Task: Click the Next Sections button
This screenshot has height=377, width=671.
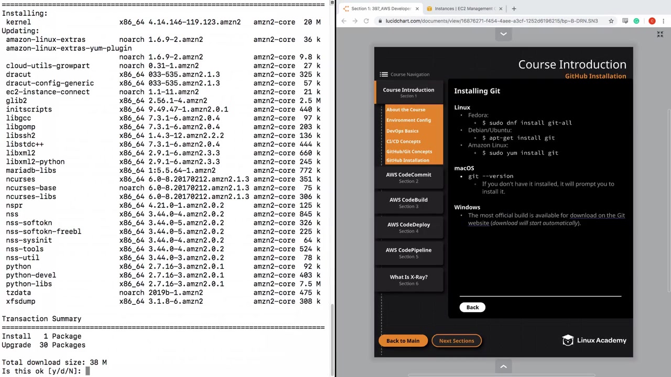Action: click(457, 341)
